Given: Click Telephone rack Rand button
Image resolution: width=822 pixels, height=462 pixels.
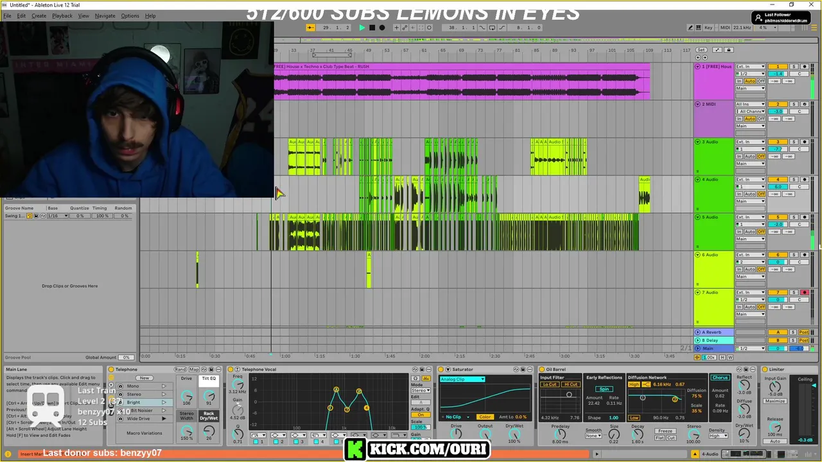Looking at the screenshot, I should click(180, 369).
